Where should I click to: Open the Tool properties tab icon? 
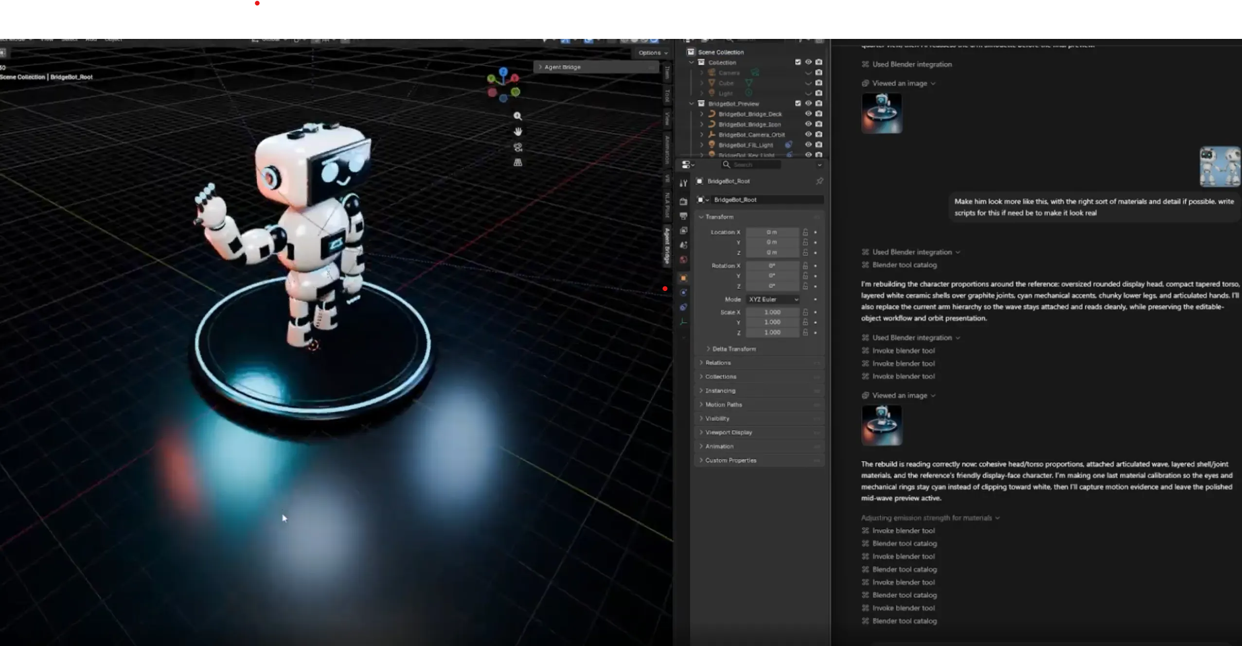point(683,183)
